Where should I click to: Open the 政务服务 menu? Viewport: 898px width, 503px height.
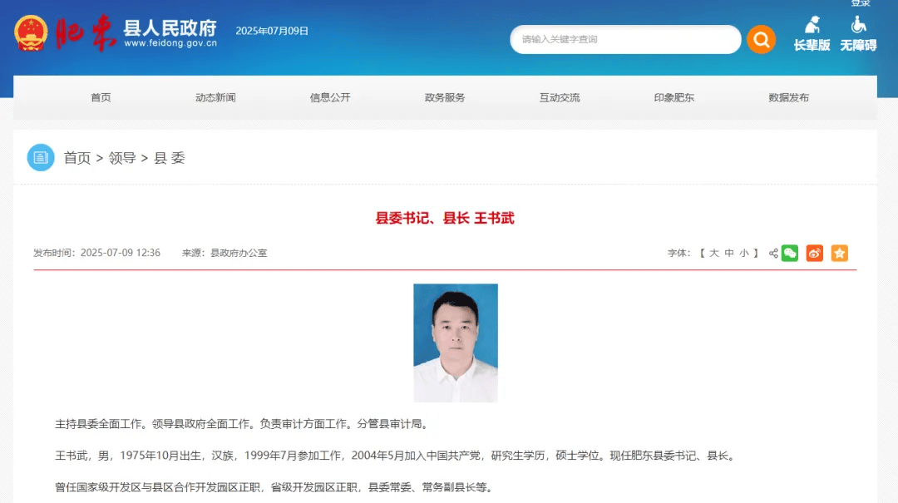click(x=444, y=96)
